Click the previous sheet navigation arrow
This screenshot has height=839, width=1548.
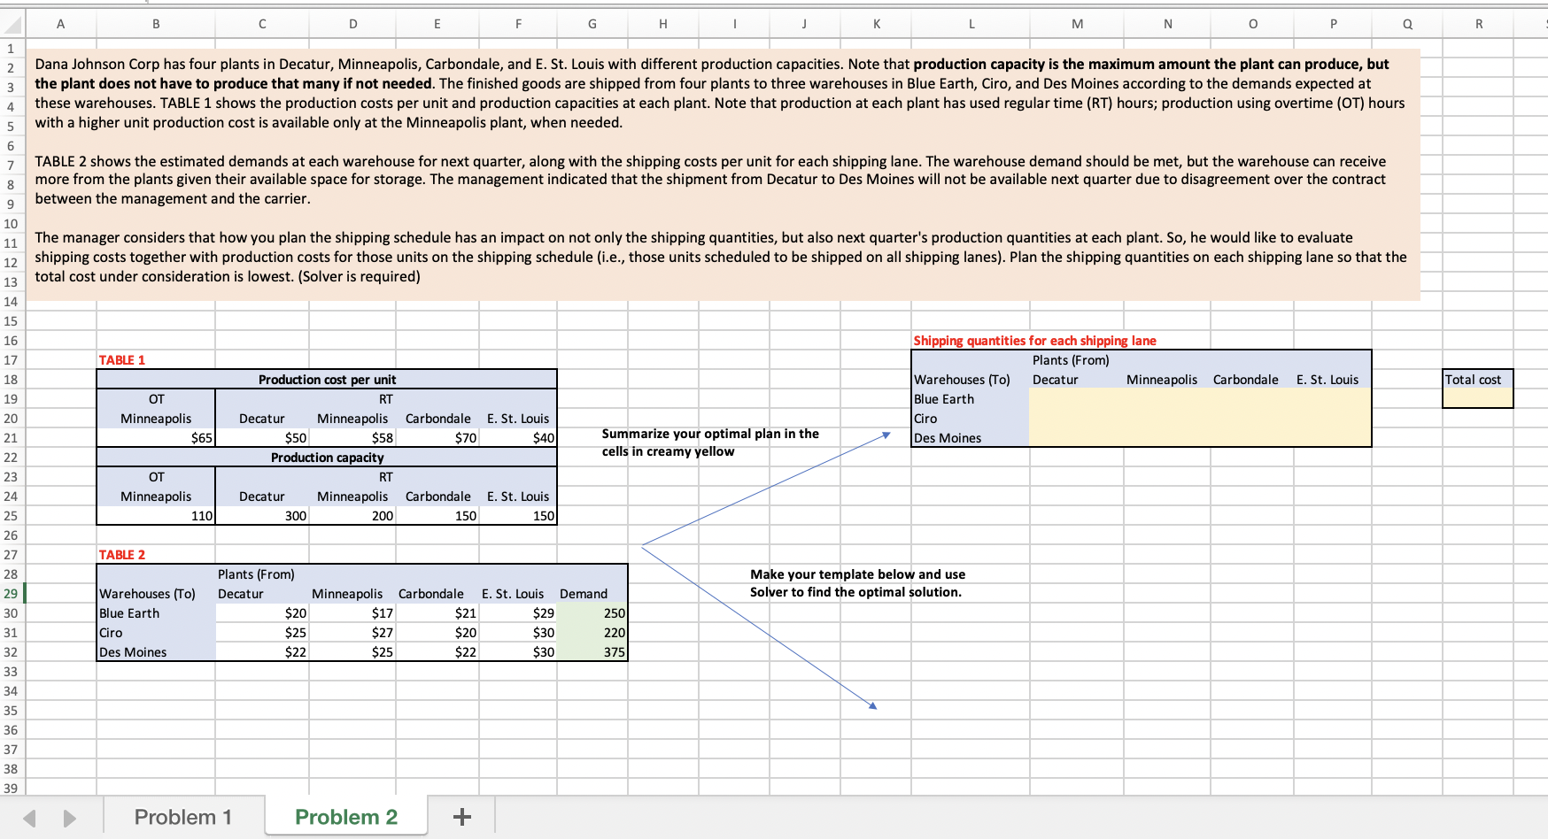30,818
